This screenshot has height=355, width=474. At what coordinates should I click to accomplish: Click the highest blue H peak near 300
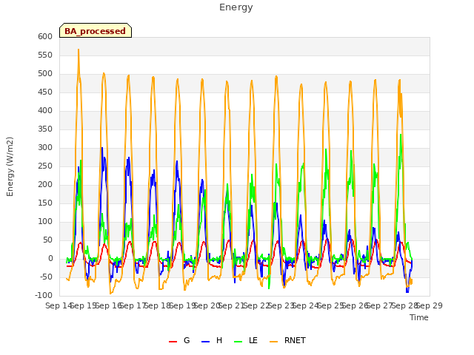pyautogui.click(x=102, y=148)
